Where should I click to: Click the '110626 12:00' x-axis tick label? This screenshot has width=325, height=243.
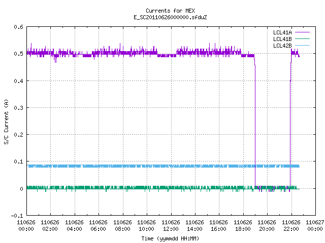click(x=171, y=226)
